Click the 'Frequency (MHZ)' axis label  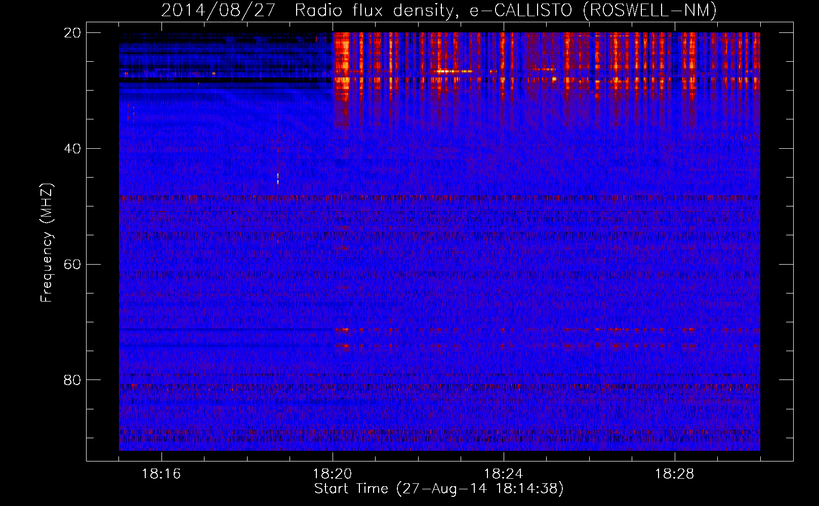pyautogui.click(x=47, y=242)
